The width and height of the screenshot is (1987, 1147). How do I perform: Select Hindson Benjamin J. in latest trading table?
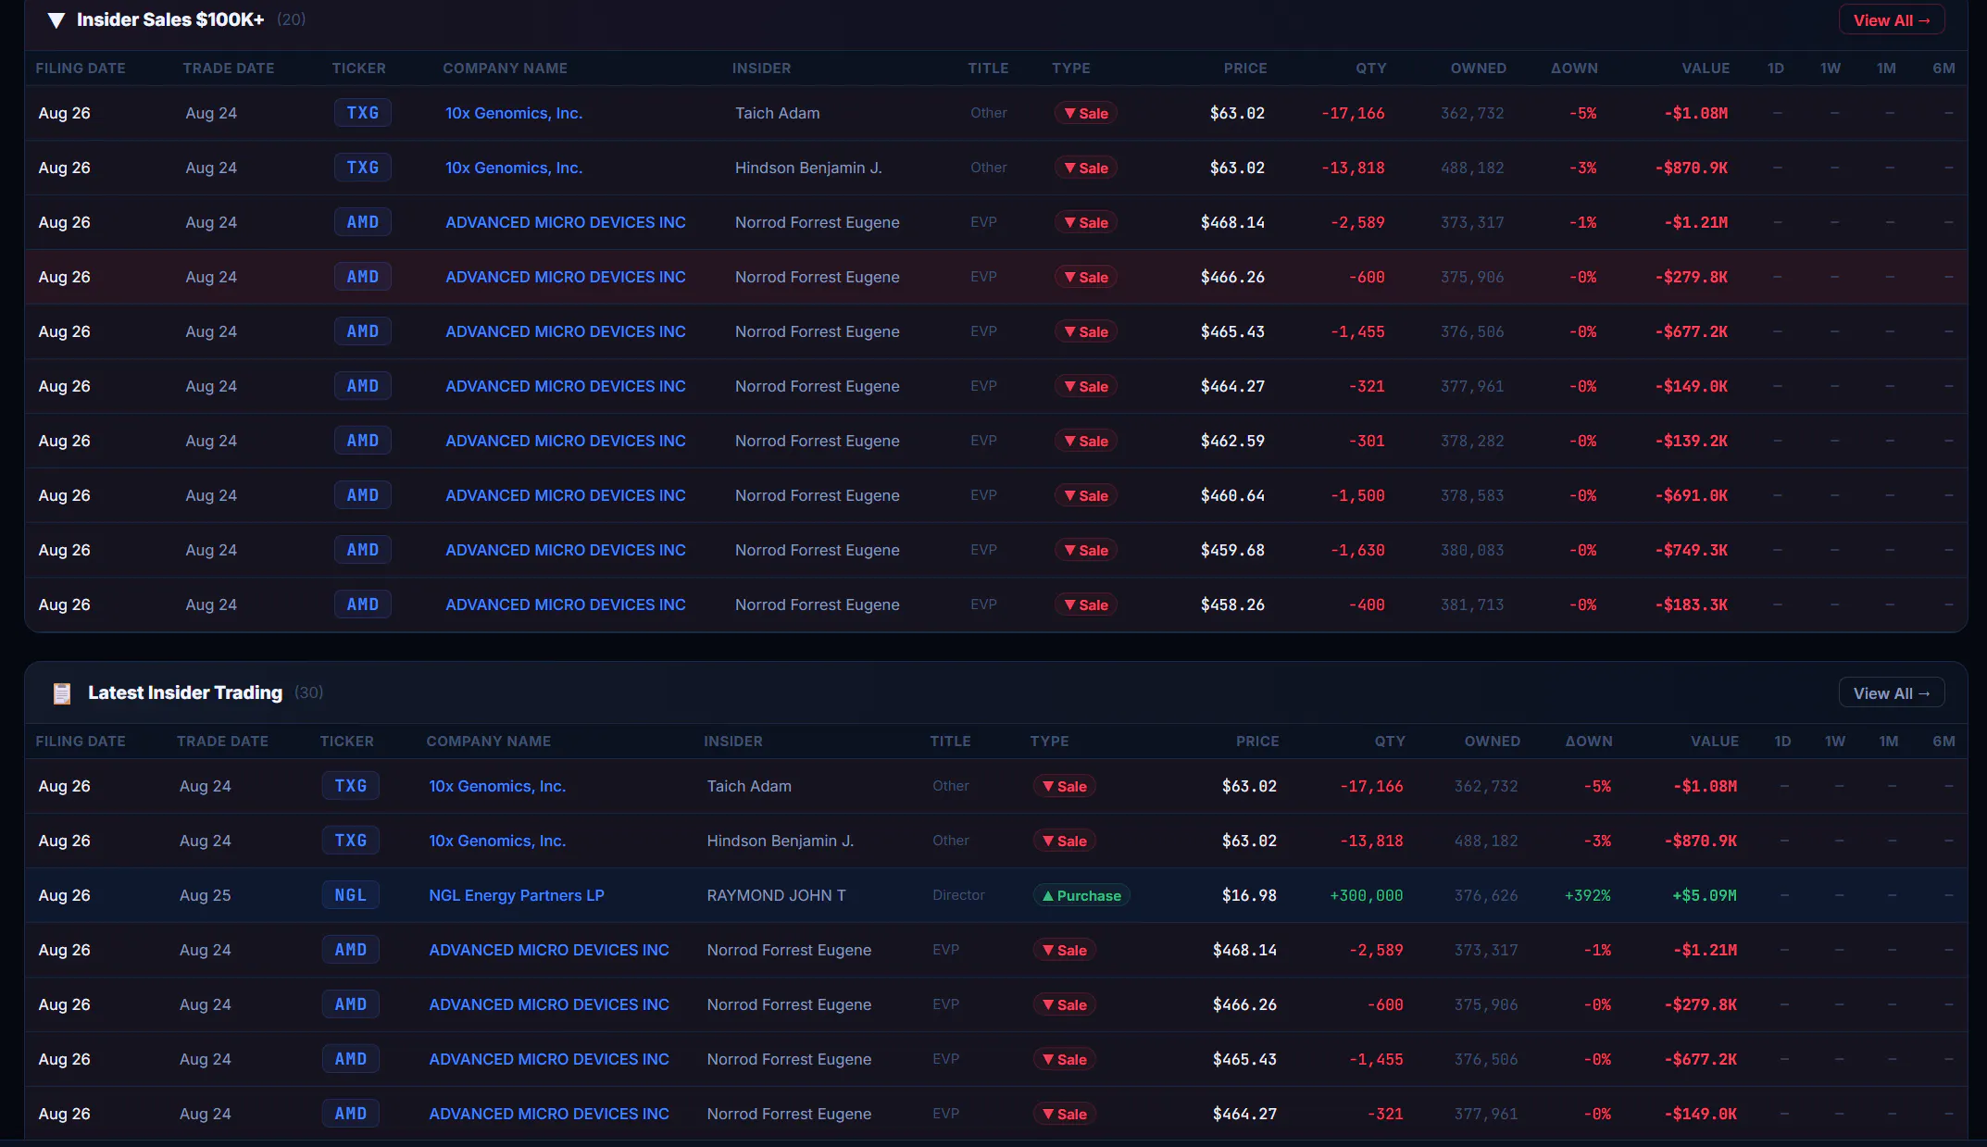(x=781, y=841)
